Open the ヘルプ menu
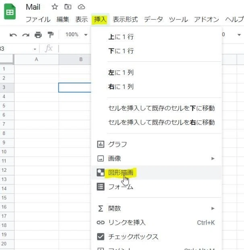The width and height of the screenshot is (244, 250). coord(234,19)
